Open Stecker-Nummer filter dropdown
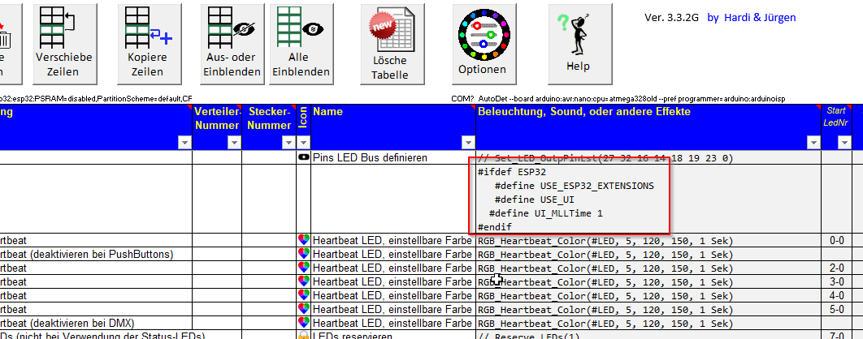 pyautogui.click(x=288, y=143)
